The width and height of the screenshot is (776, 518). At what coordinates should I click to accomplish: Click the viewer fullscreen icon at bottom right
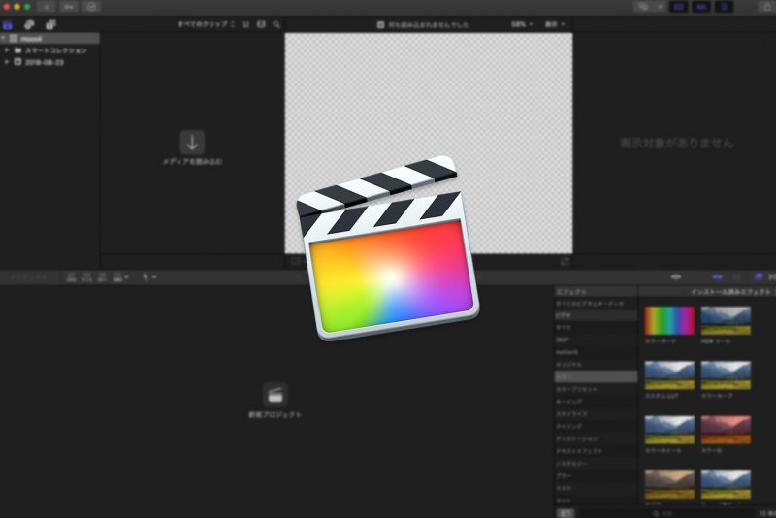coord(565,261)
